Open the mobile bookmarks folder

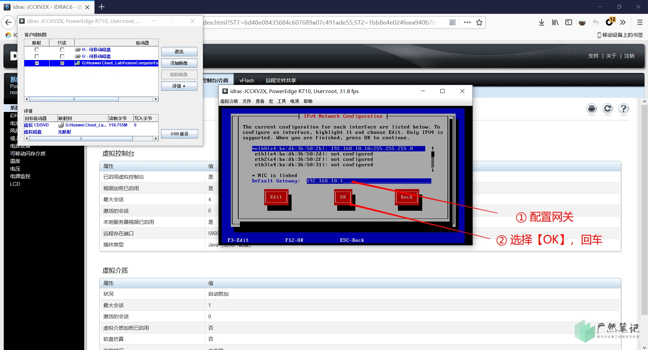620,35
